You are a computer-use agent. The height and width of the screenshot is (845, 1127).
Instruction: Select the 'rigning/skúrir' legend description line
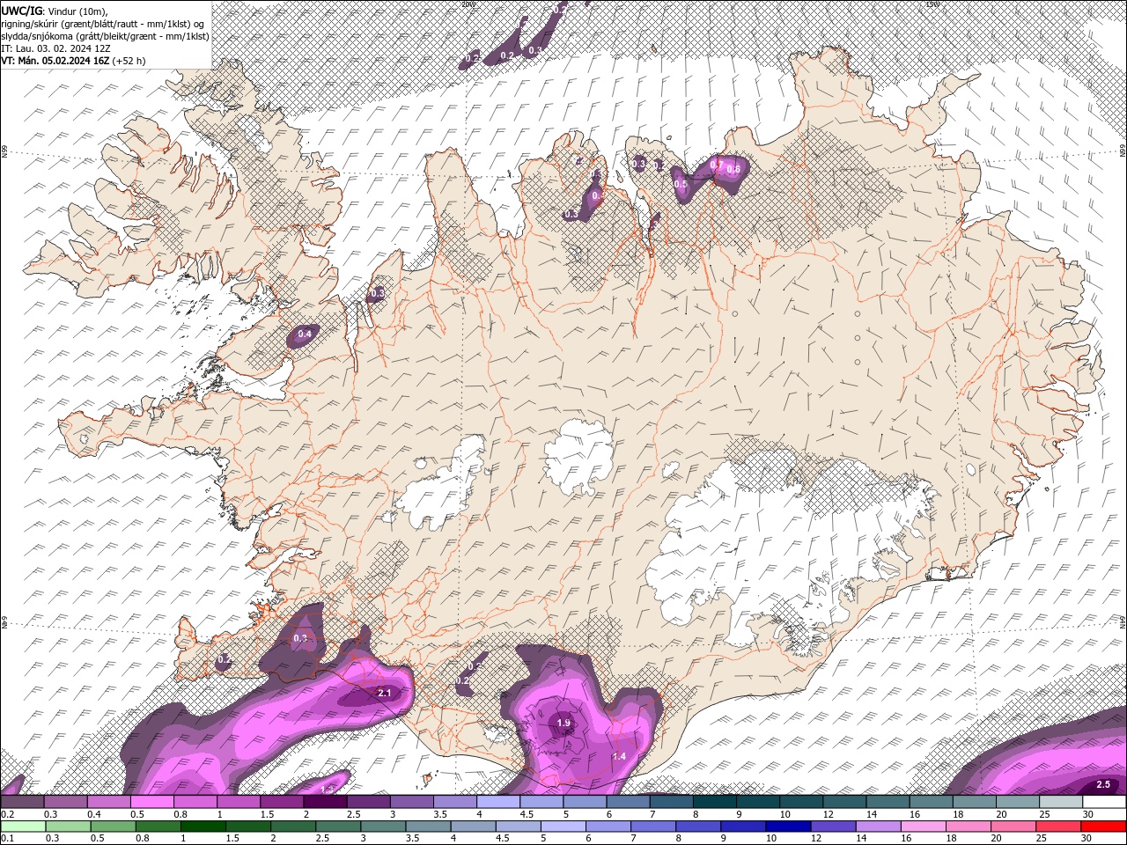pyautogui.click(x=103, y=23)
